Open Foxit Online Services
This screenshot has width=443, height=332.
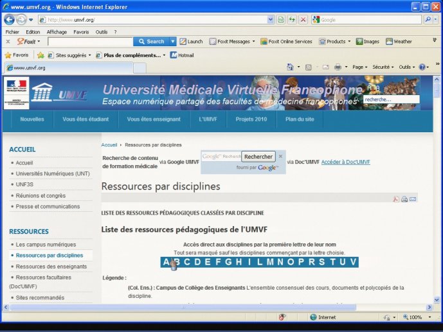[286, 42]
